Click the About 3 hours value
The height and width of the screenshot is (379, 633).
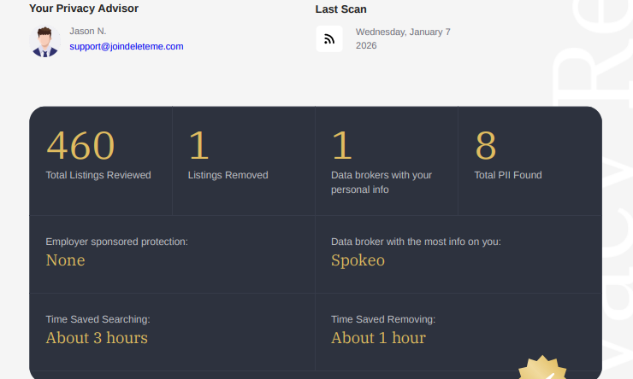(97, 338)
